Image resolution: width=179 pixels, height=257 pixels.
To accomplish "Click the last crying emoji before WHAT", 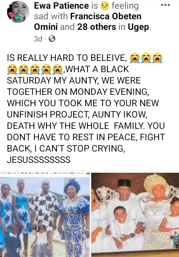I will click(x=58, y=69).
